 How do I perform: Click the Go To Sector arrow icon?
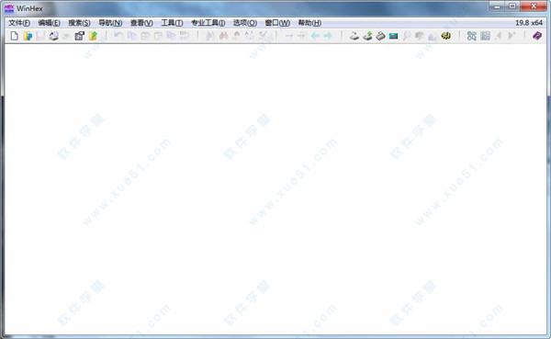pos(301,36)
